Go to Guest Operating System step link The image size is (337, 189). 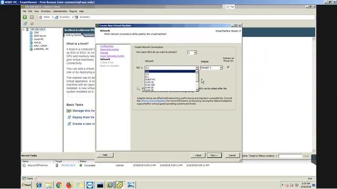coord(112,56)
